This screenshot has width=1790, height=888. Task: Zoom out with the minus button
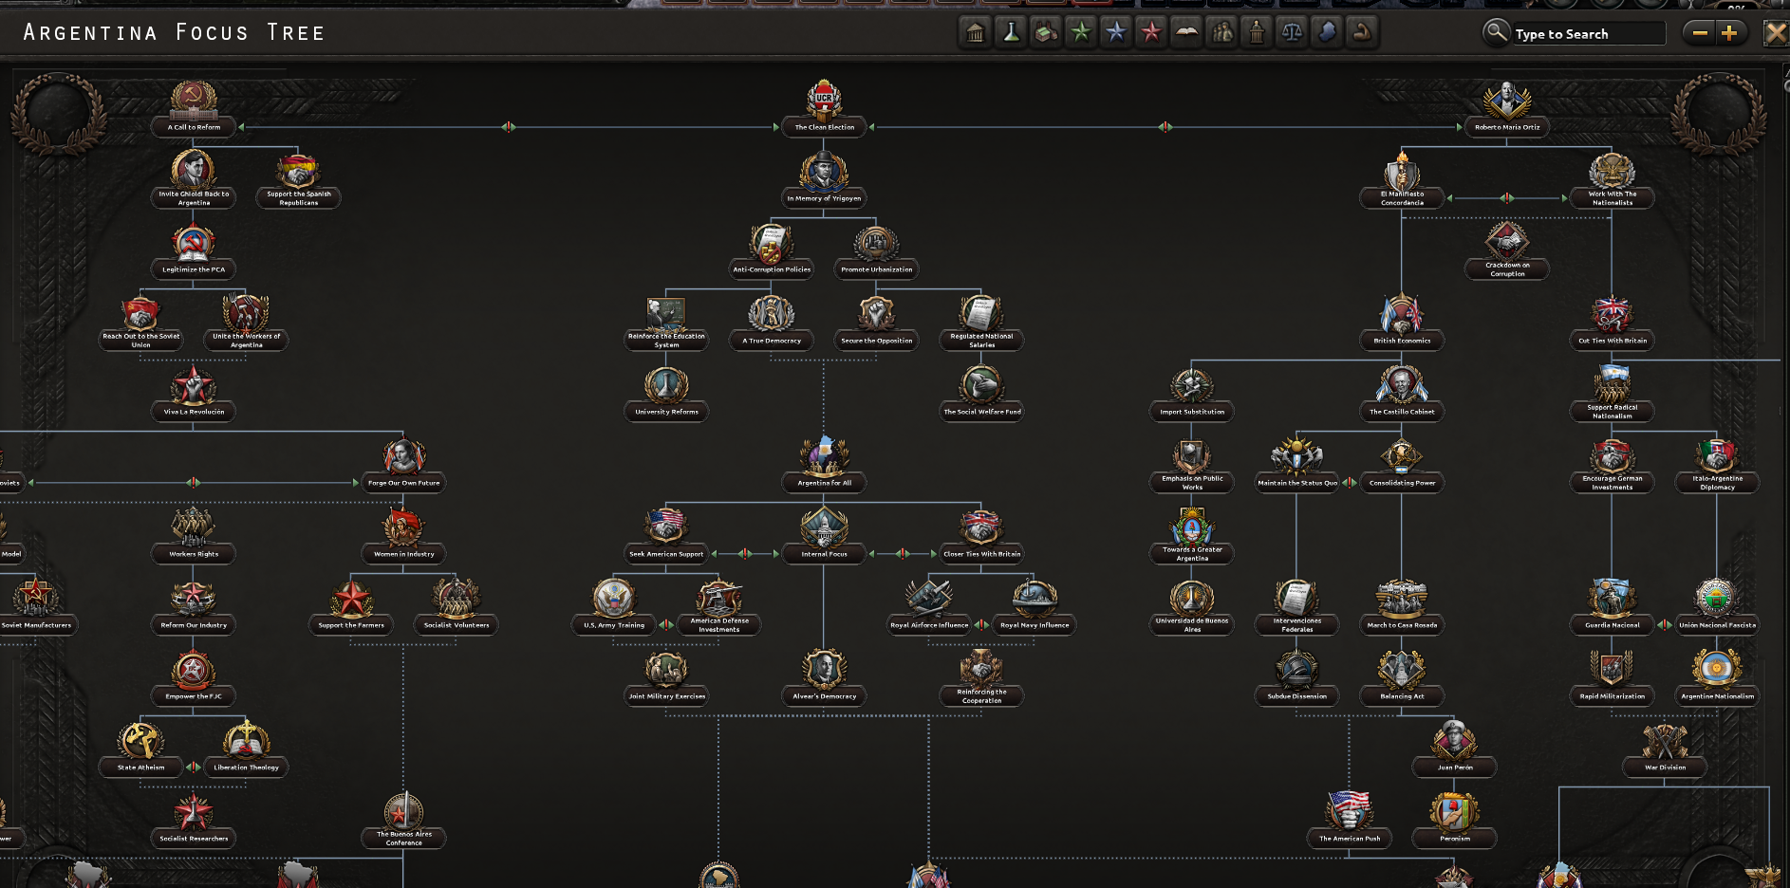[x=1700, y=33]
